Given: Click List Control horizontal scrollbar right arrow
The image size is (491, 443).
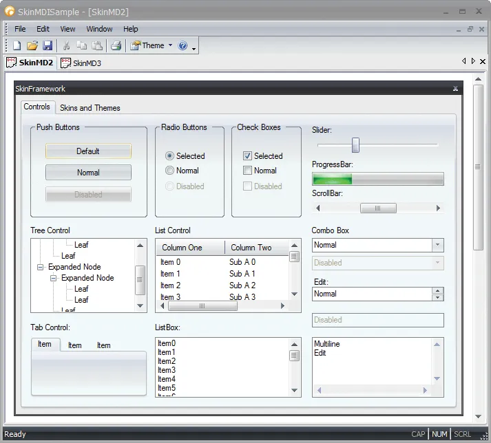Looking at the screenshot, I should [283, 305].
